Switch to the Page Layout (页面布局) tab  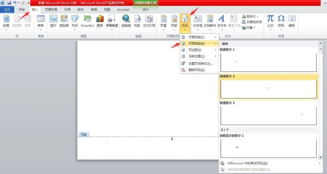(x=51, y=10)
